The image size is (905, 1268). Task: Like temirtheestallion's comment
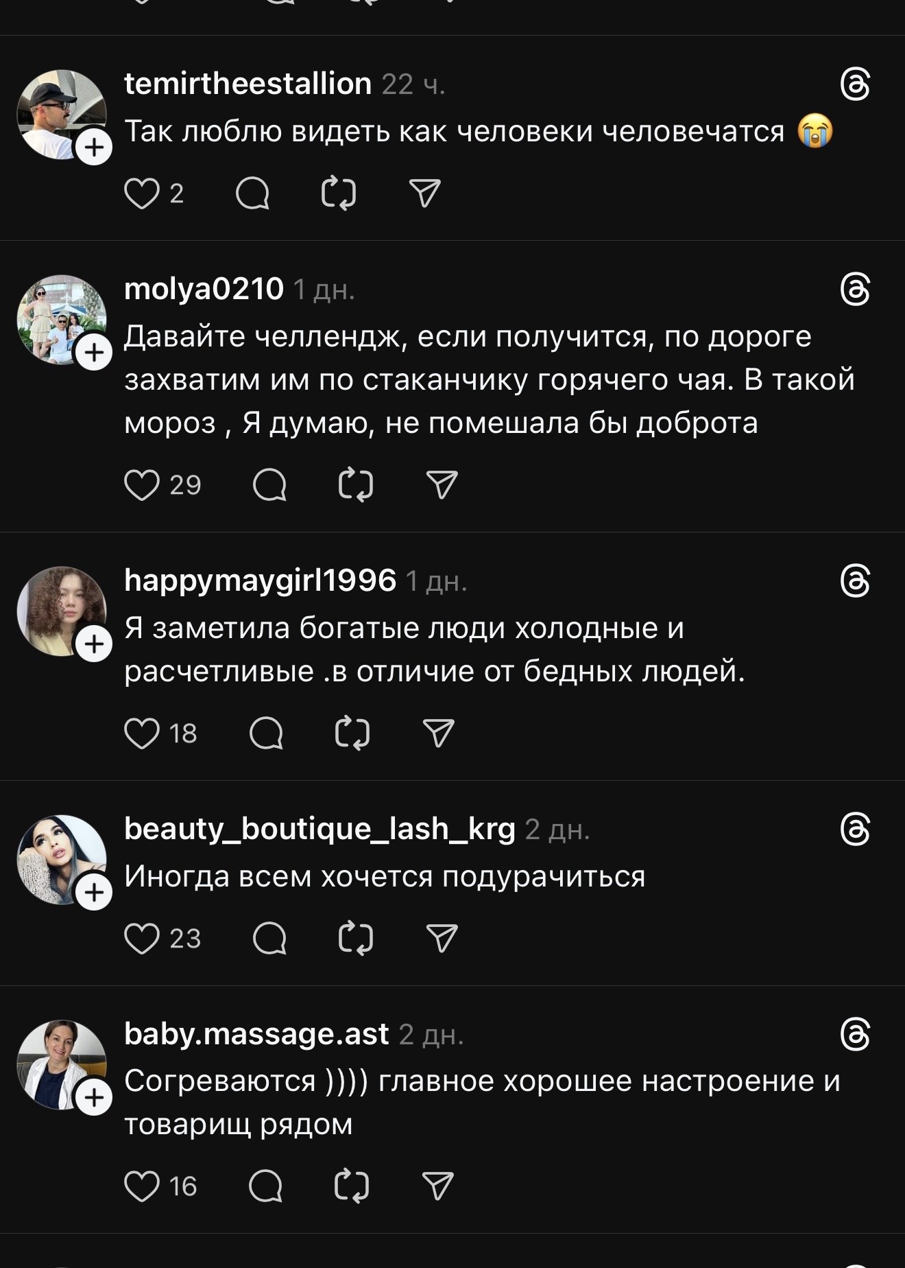(141, 193)
